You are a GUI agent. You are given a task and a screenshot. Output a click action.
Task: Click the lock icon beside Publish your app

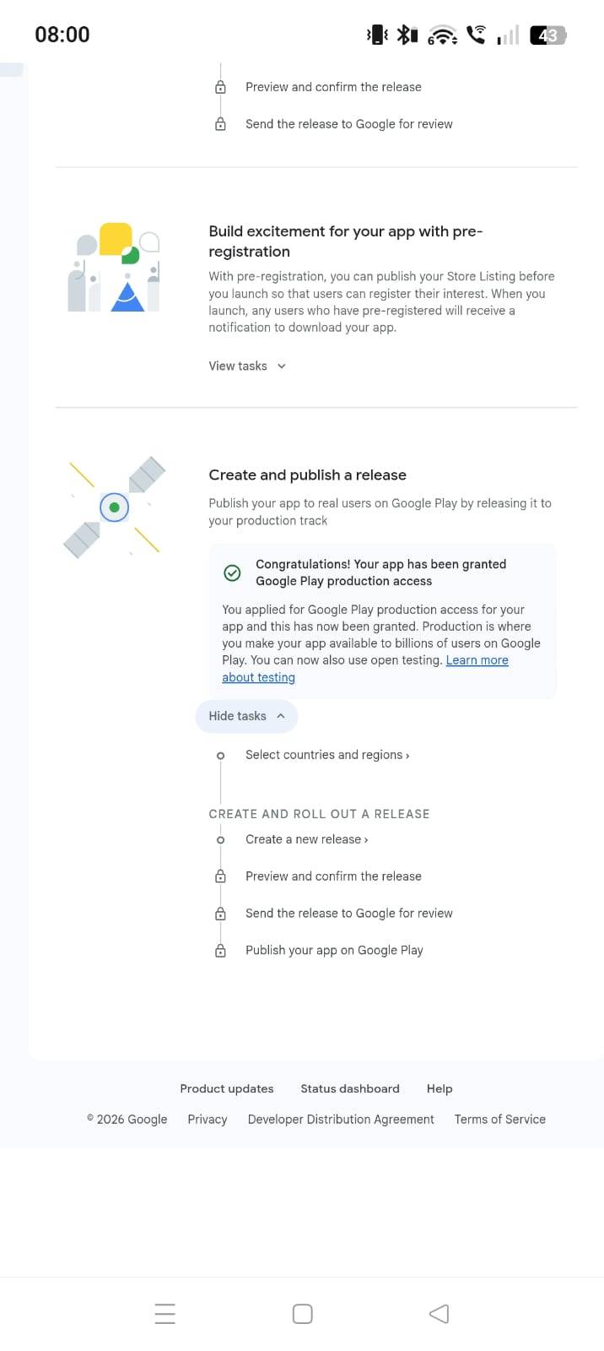point(220,951)
